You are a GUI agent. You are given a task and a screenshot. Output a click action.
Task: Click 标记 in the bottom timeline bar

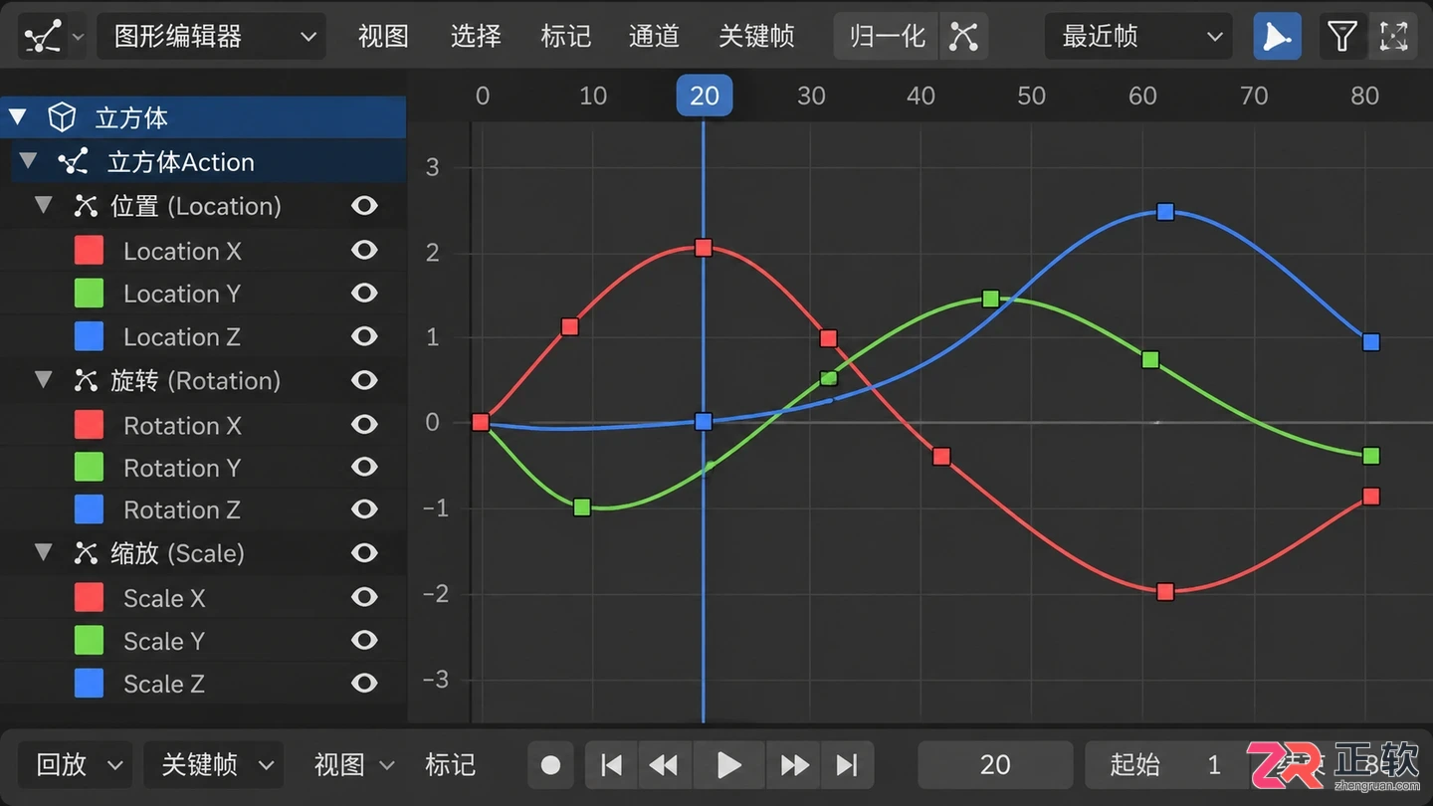[x=450, y=764]
